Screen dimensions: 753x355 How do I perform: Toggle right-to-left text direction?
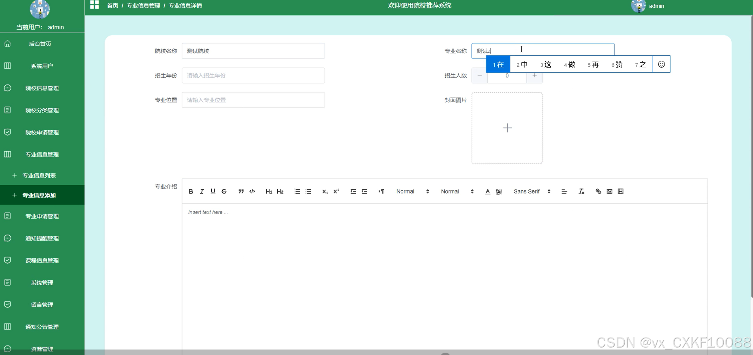pos(381,192)
